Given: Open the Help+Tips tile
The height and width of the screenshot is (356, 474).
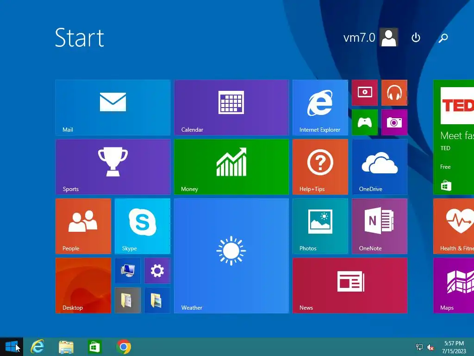Looking at the screenshot, I should point(320,167).
